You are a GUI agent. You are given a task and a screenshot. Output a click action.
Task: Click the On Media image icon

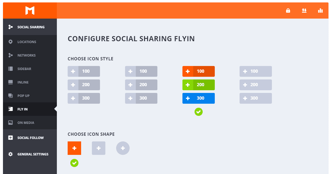(11, 123)
